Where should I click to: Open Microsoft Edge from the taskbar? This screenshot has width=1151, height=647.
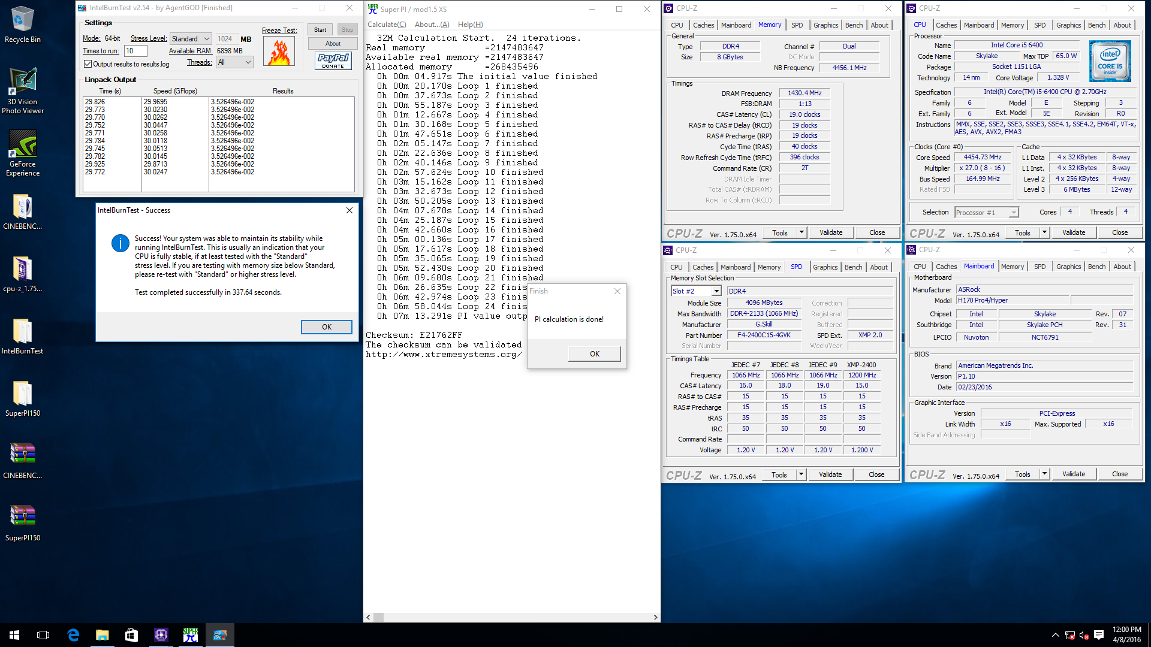[73, 635]
